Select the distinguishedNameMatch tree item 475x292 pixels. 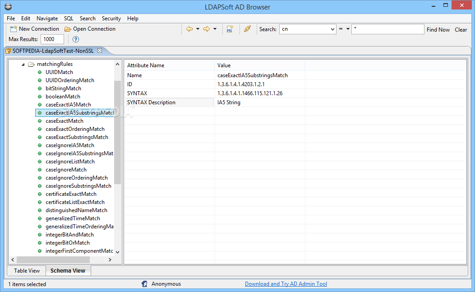76,210
